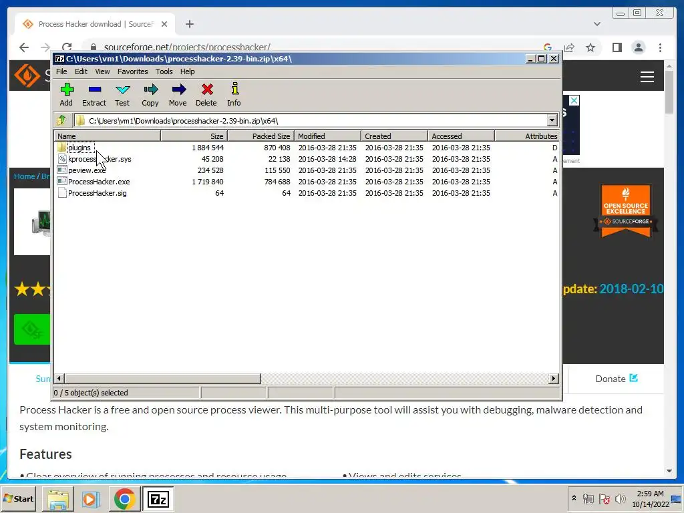
Task: Run the Test archive tool
Action: (x=122, y=94)
